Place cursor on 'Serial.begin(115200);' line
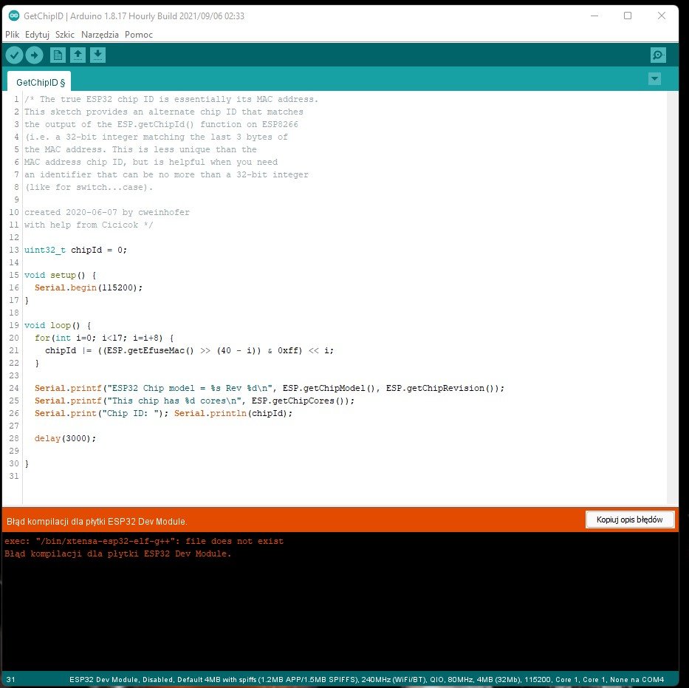The height and width of the screenshot is (688, 689). tap(89, 287)
